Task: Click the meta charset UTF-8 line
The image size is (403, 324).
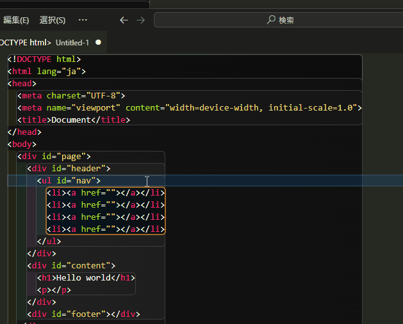Action: (72, 95)
